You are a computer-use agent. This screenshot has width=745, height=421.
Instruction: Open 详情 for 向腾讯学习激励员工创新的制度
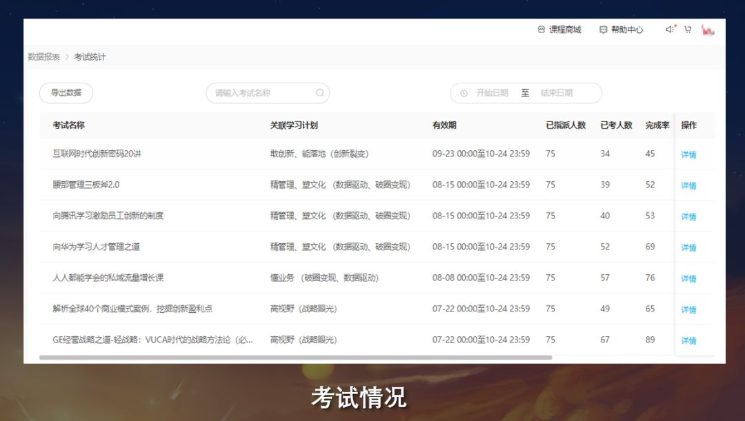click(688, 216)
